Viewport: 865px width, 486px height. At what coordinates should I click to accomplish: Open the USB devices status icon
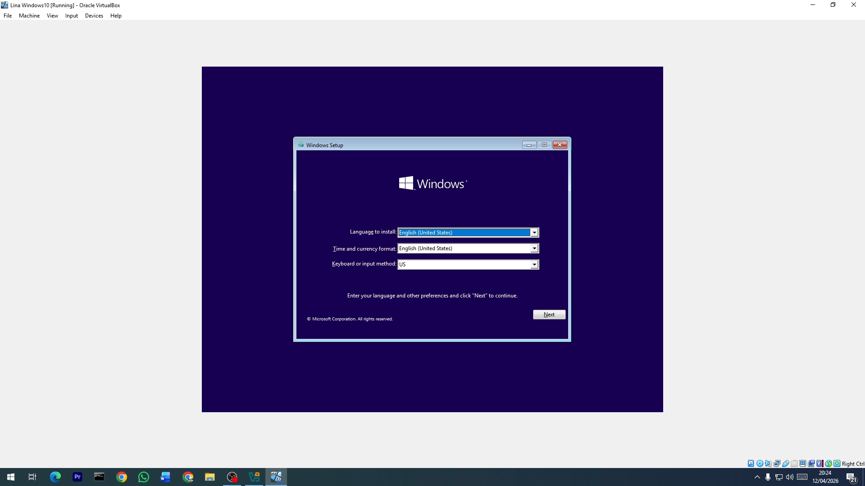(x=786, y=463)
